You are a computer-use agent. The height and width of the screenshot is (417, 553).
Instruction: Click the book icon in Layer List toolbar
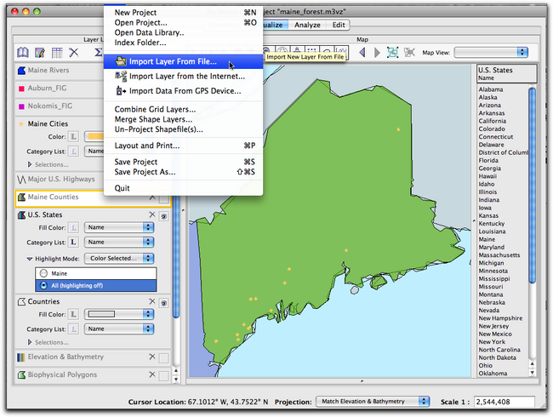24,53
